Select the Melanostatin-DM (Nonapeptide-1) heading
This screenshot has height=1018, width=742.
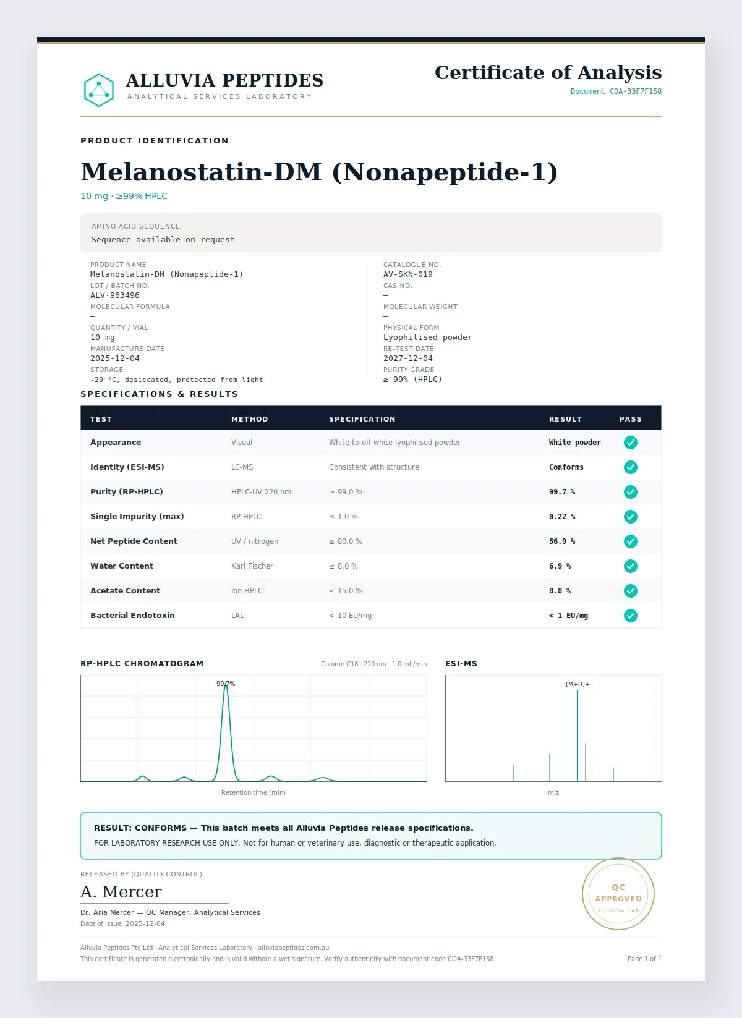(x=319, y=172)
